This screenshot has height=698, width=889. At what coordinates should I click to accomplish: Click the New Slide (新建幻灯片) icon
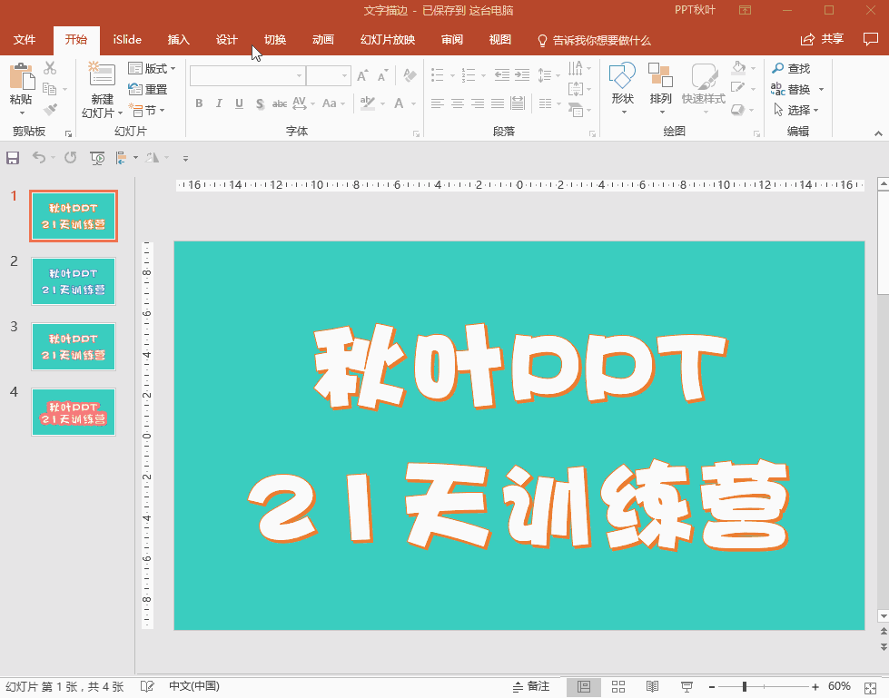click(x=102, y=76)
